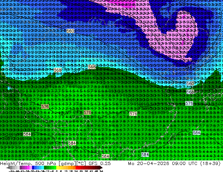Click the '-18' legend value

click(x=42, y=171)
